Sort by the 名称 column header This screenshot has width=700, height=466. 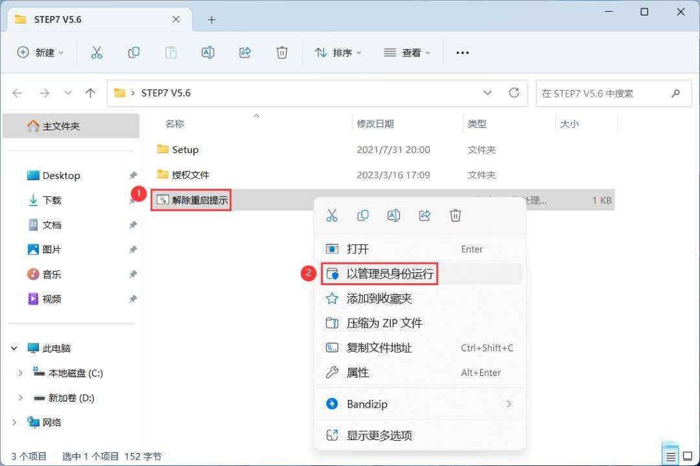174,124
